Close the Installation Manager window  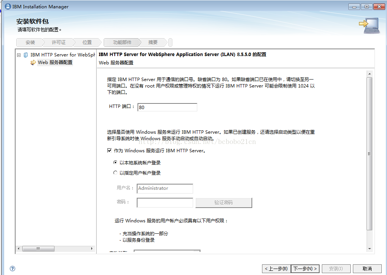(x=379, y=7)
